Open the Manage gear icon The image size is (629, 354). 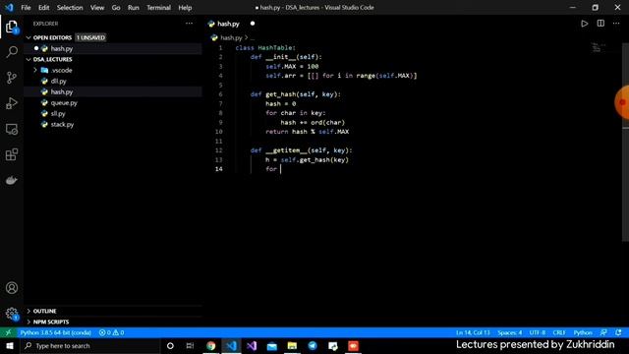[12, 313]
